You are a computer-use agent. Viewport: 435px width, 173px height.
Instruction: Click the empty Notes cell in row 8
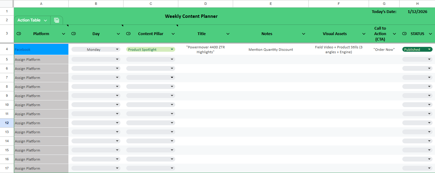pyautogui.click(x=271, y=87)
